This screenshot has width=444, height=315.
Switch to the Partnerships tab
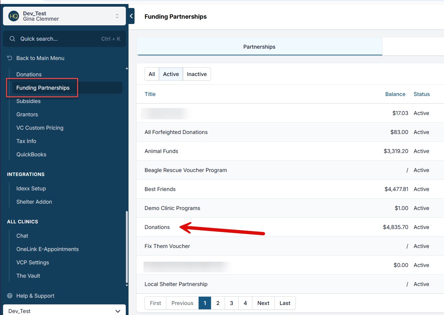[259, 47]
